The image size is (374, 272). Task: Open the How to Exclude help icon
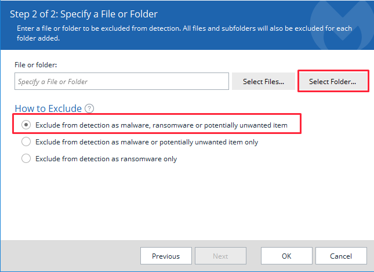[x=89, y=108]
